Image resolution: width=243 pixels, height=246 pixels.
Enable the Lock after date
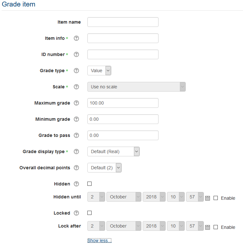pos(216,227)
